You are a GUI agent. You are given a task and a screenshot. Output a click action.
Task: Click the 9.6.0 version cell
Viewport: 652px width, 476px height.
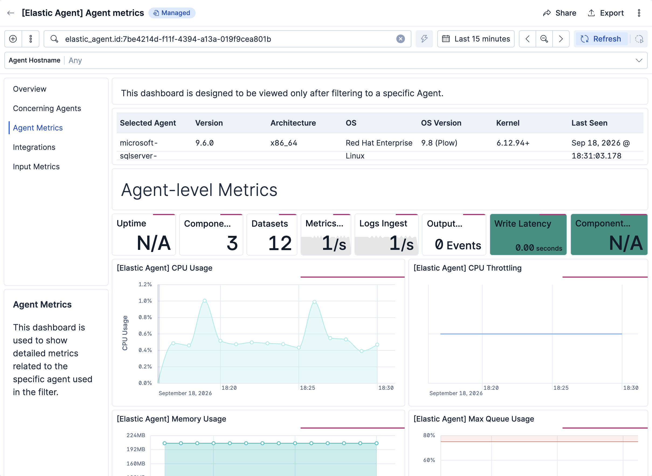pyautogui.click(x=204, y=143)
